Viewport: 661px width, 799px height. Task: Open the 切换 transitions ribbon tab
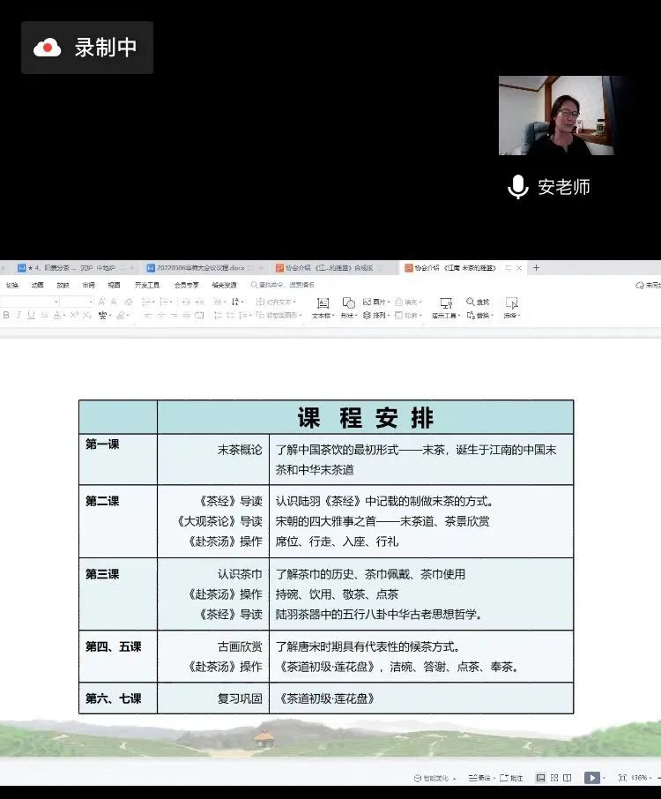pos(12,285)
